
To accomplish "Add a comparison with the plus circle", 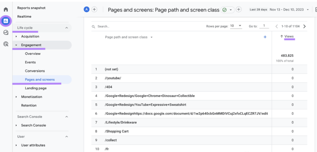I will [94, 9].
